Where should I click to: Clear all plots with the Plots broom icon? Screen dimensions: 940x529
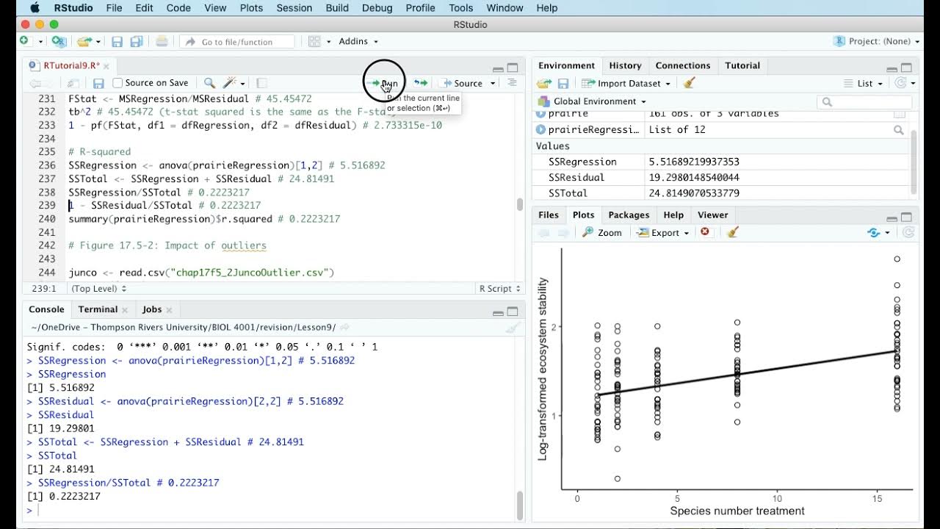[x=732, y=232]
